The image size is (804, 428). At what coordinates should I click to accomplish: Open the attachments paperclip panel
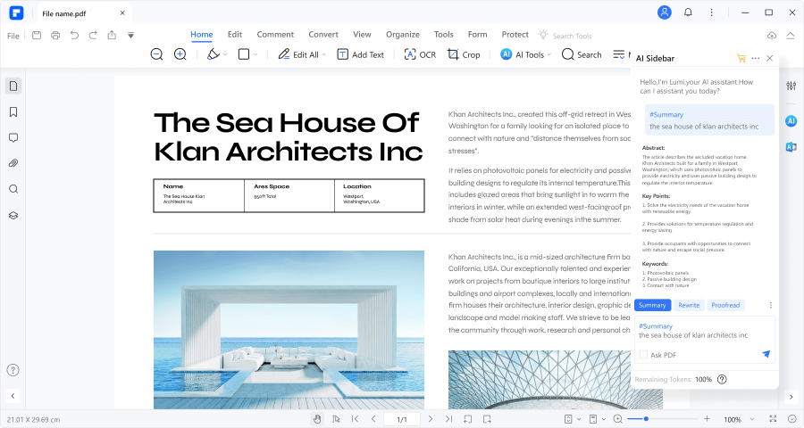pos(13,163)
